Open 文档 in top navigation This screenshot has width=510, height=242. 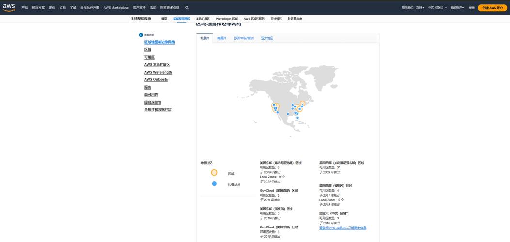pyautogui.click(x=63, y=7)
